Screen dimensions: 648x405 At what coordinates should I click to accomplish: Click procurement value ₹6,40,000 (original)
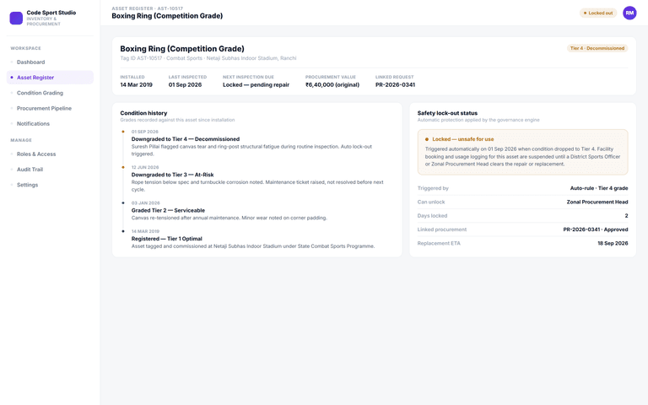coord(332,84)
